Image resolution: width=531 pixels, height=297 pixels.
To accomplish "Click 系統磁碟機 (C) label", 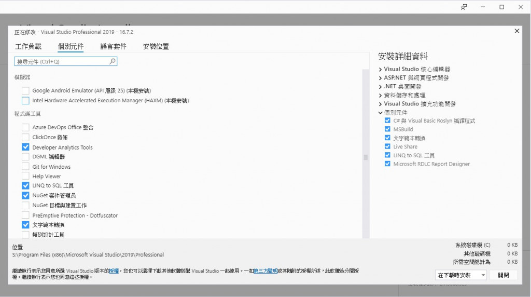I will coord(473,245).
